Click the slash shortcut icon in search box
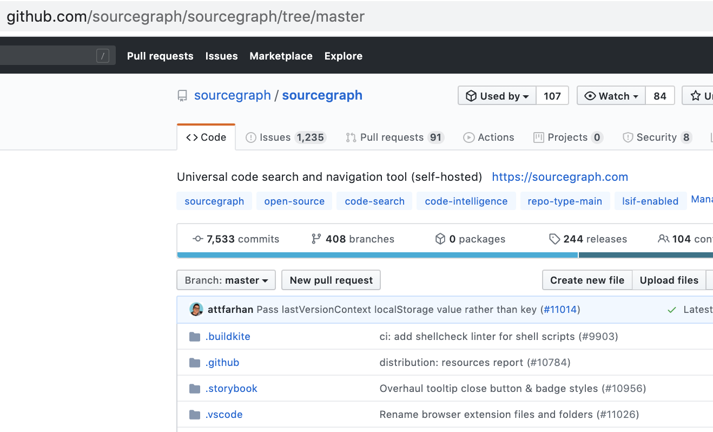This screenshot has height=432, width=713. tap(103, 56)
